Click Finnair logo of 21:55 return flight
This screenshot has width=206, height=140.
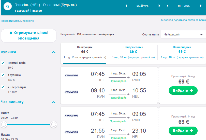(71, 132)
